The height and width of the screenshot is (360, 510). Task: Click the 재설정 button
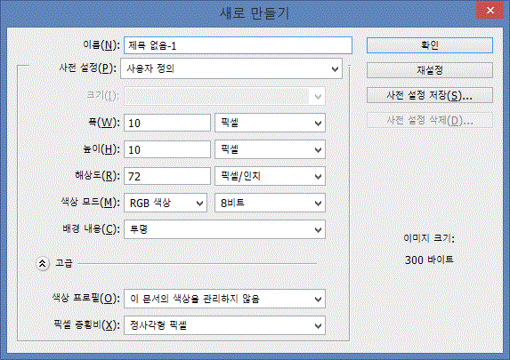[430, 70]
